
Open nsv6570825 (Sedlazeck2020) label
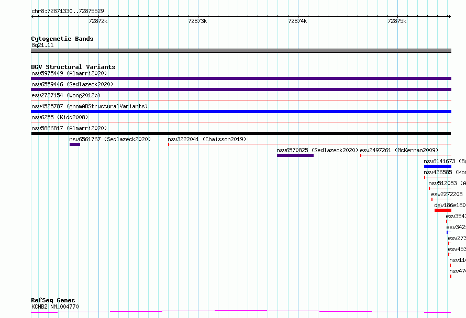click(x=317, y=150)
